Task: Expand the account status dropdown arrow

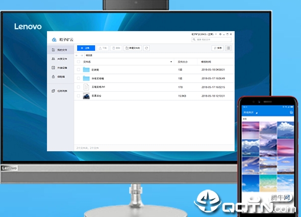Action: point(216,34)
